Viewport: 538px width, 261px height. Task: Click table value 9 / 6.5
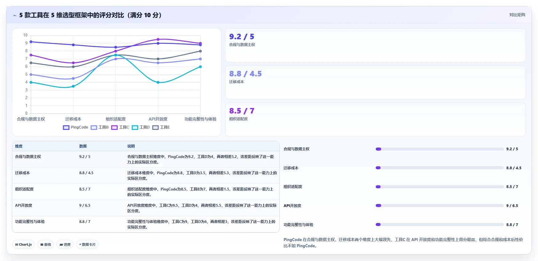[x=85, y=205]
